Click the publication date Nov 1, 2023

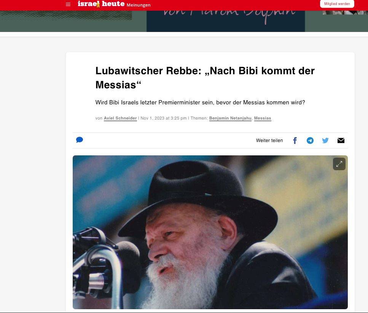click(x=164, y=118)
